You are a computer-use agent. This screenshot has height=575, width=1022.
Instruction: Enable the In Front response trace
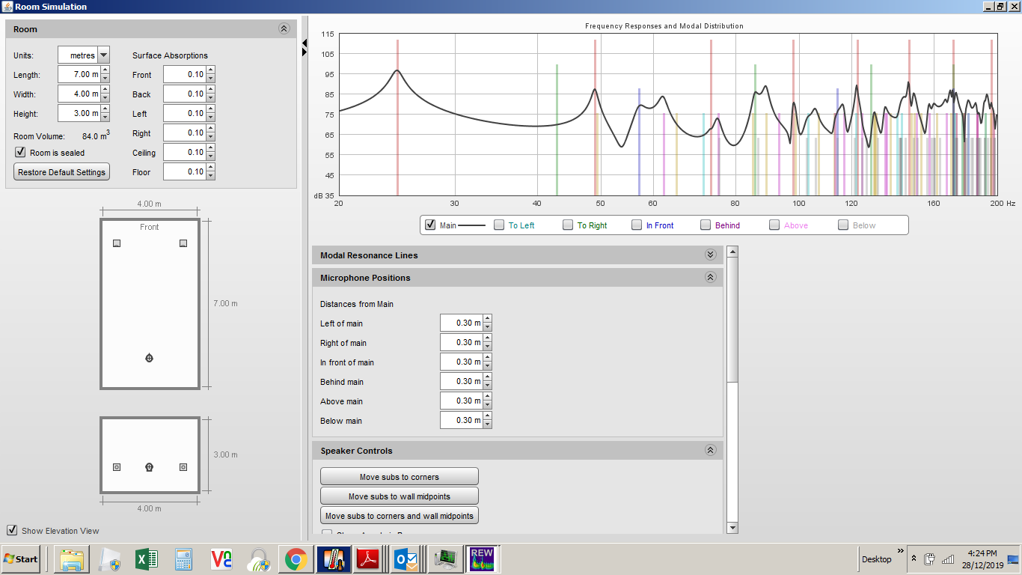coord(637,225)
